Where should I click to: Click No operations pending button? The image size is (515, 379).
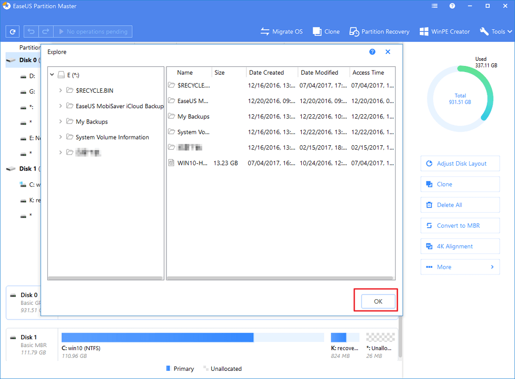click(x=93, y=31)
